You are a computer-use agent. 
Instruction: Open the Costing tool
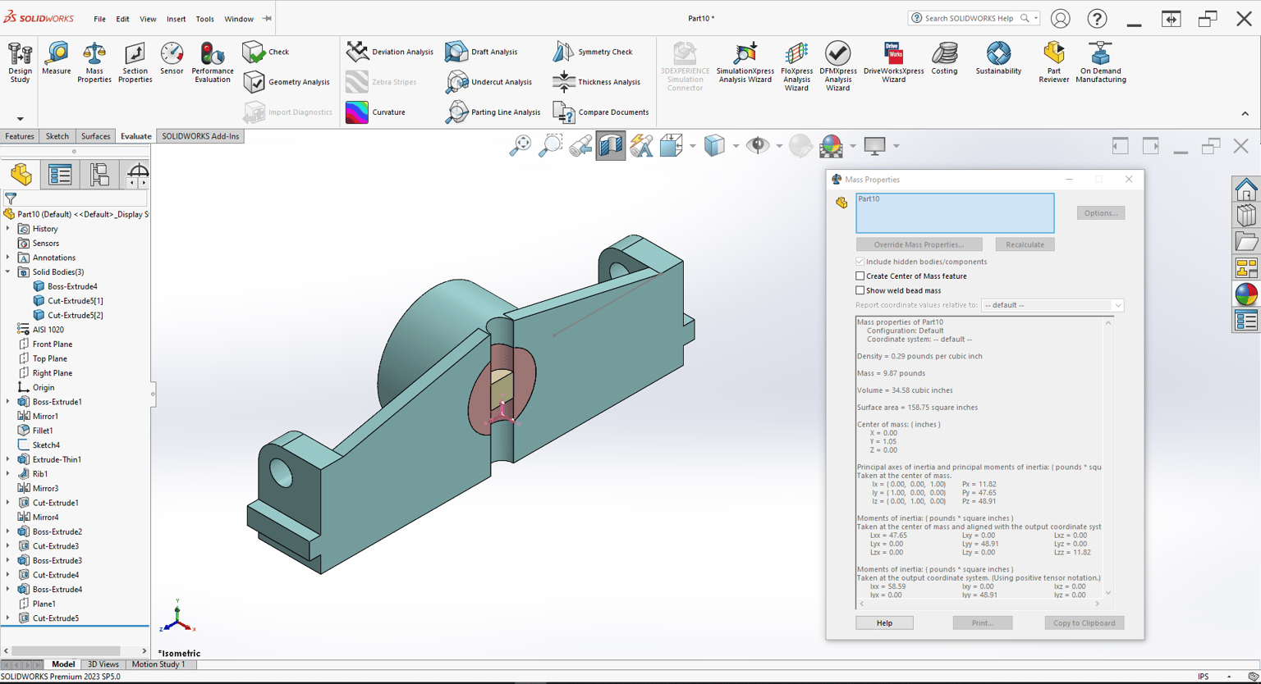click(944, 59)
